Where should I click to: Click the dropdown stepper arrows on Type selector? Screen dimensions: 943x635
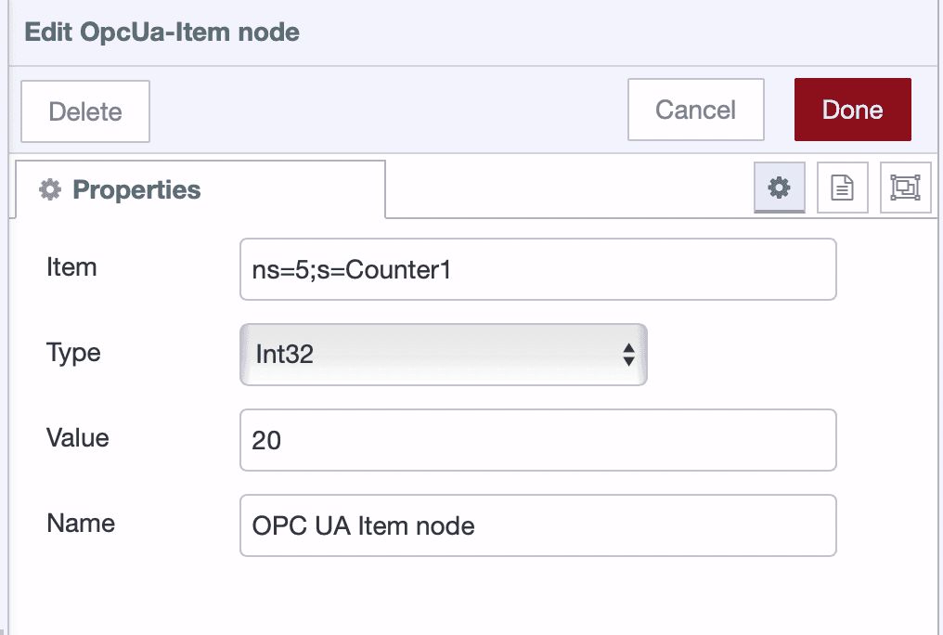(630, 355)
